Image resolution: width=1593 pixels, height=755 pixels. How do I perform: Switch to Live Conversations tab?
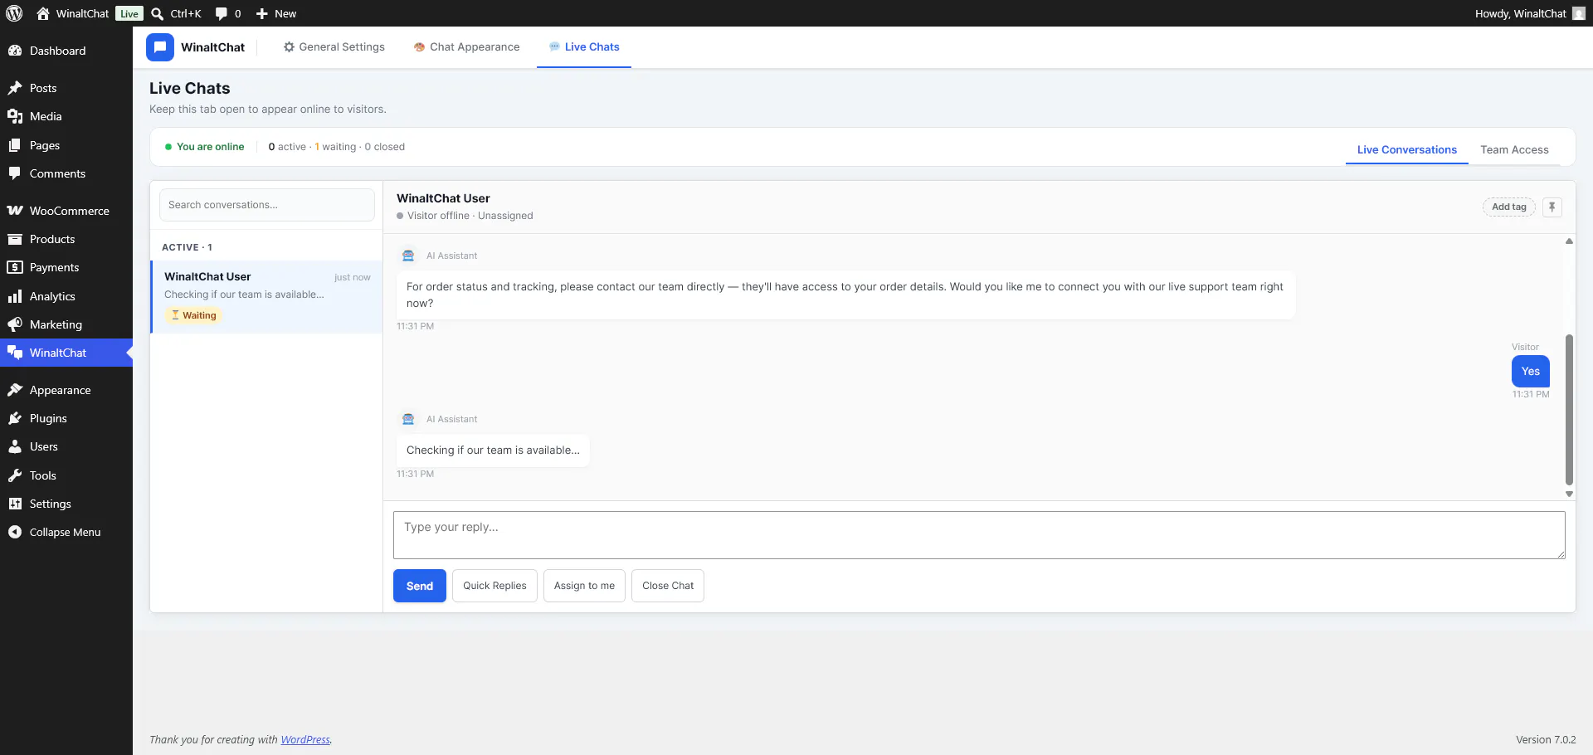(x=1407, y=149)
